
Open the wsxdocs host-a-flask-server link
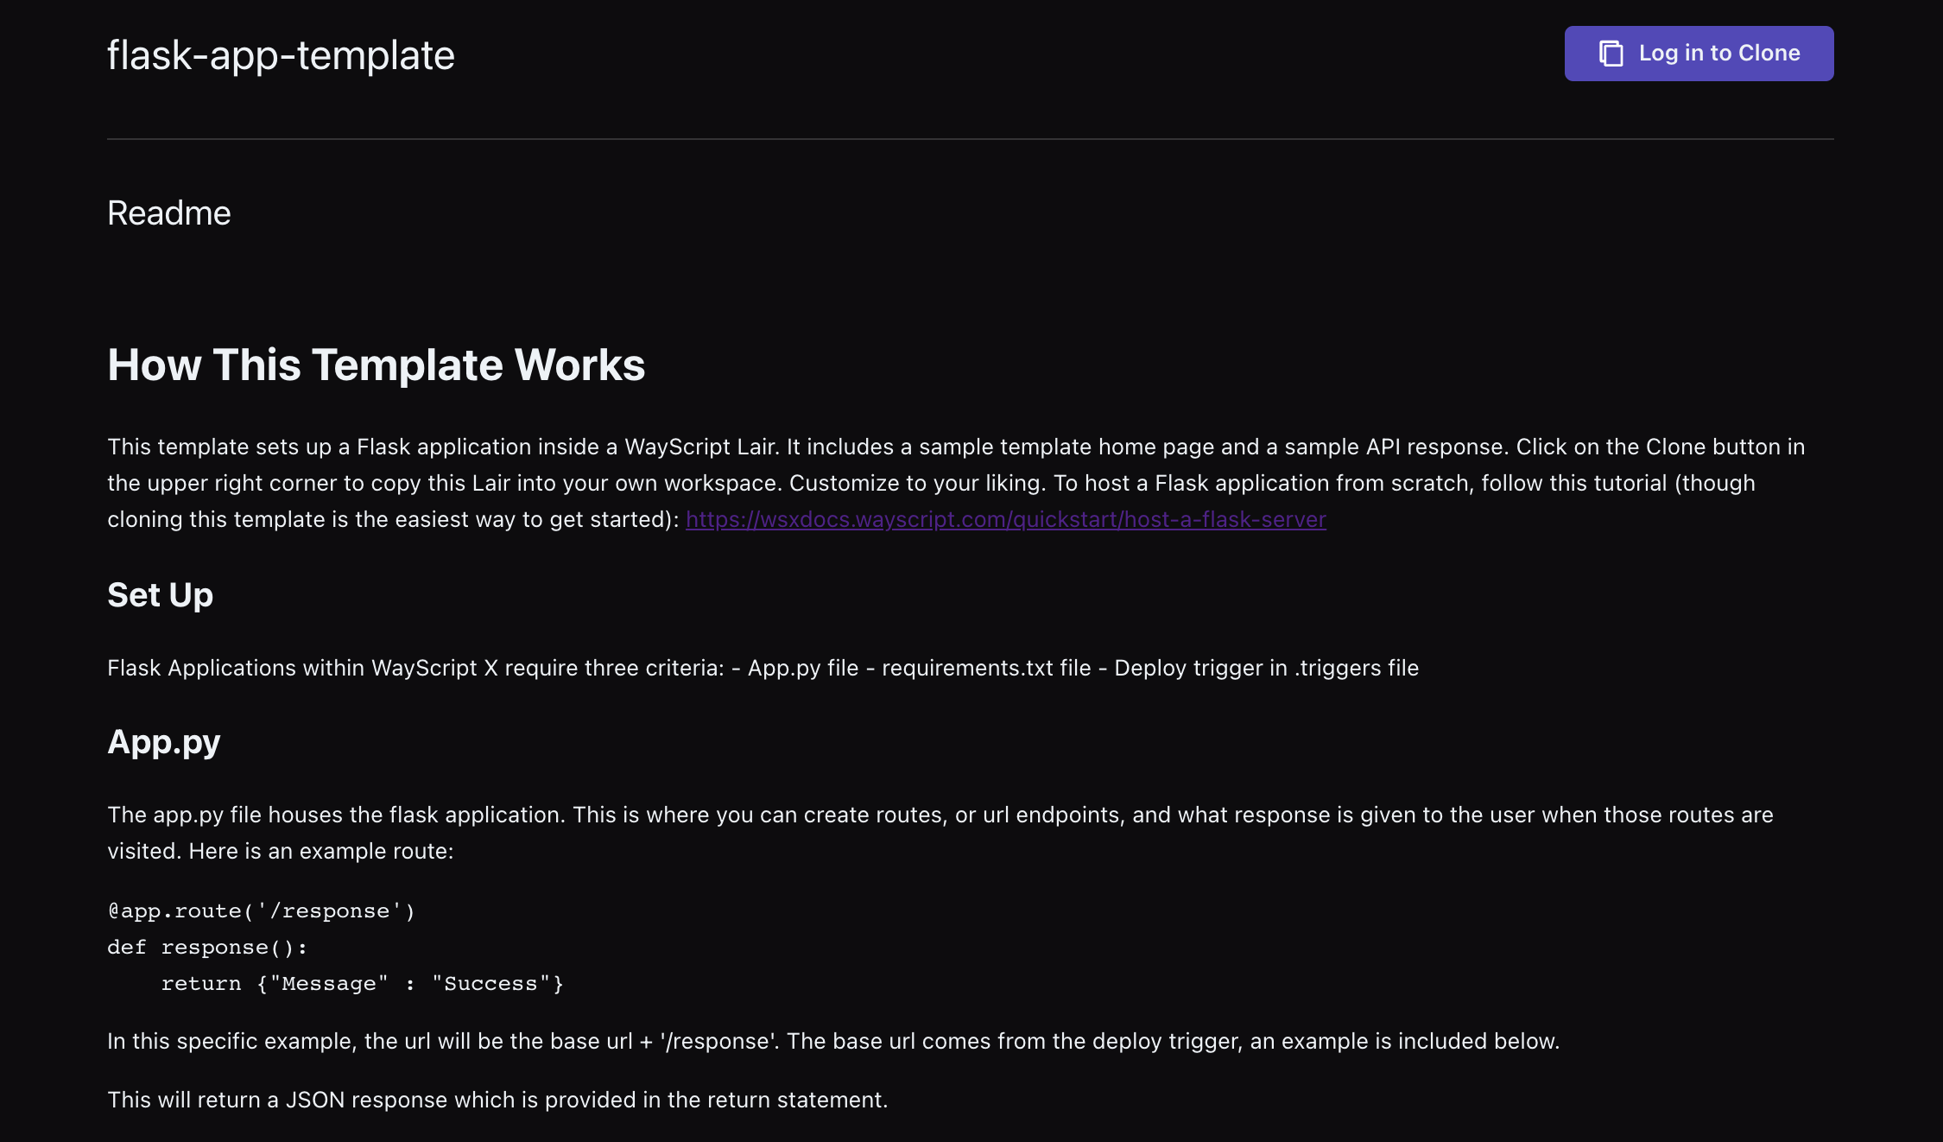pyautogui.click(x=1006, y=519)
